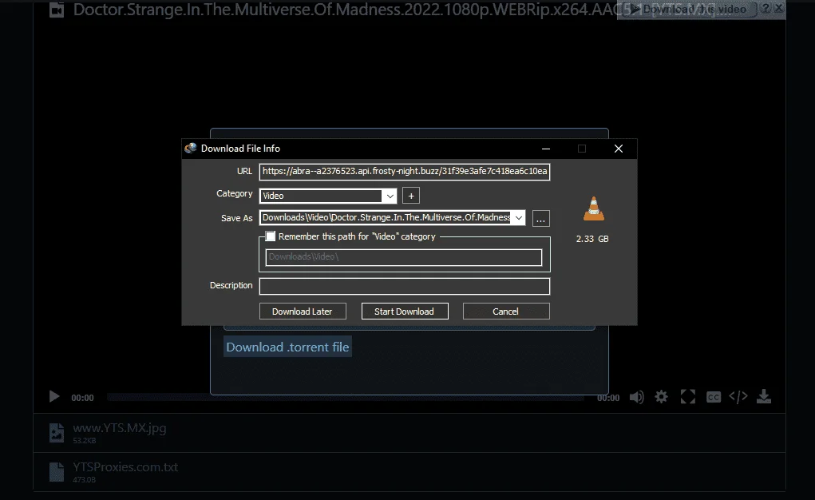Click the VLC file type icon
This screenshot has width=815, height=500.
(x=594, y=208)
